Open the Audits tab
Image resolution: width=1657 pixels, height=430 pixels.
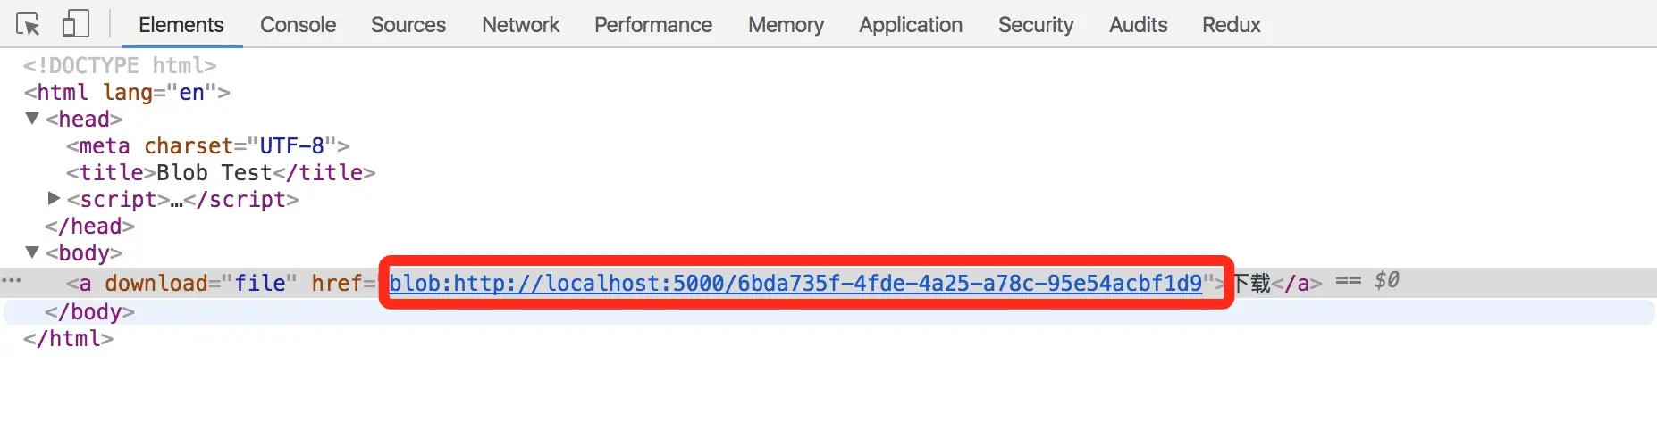click(1138, 25)
